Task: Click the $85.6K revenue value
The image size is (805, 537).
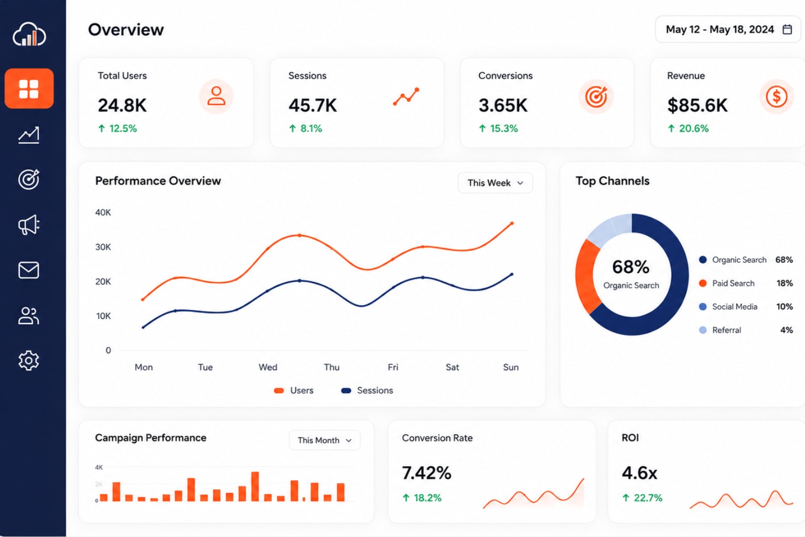Action: (697, 105)
